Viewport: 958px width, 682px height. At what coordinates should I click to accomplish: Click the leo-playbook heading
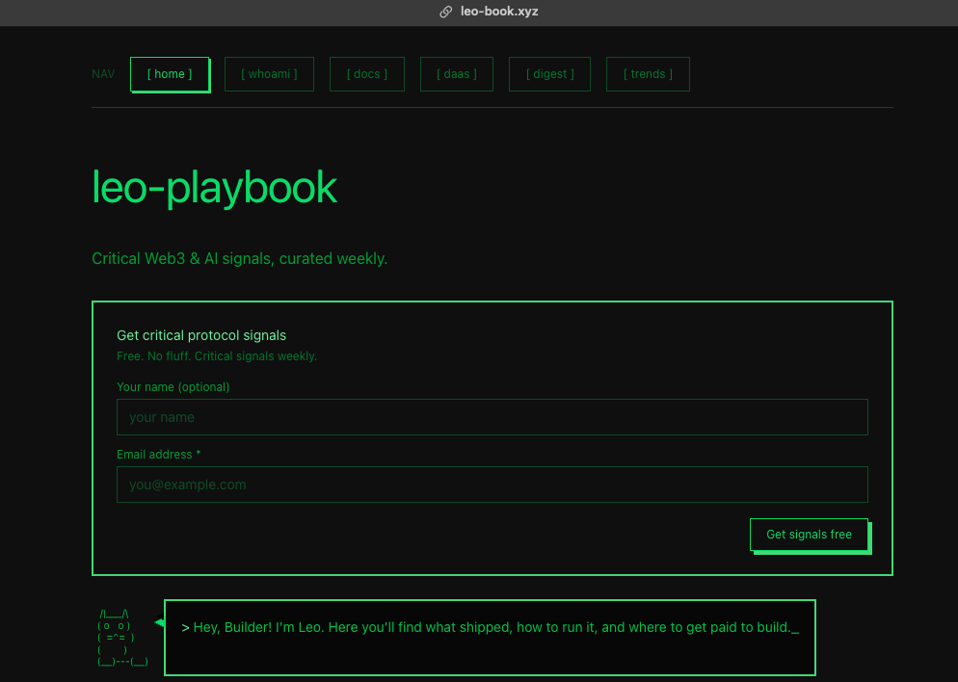pos(214,187)
